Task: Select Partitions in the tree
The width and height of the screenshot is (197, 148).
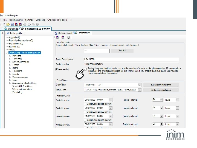Action: click(x=17, y=56)
